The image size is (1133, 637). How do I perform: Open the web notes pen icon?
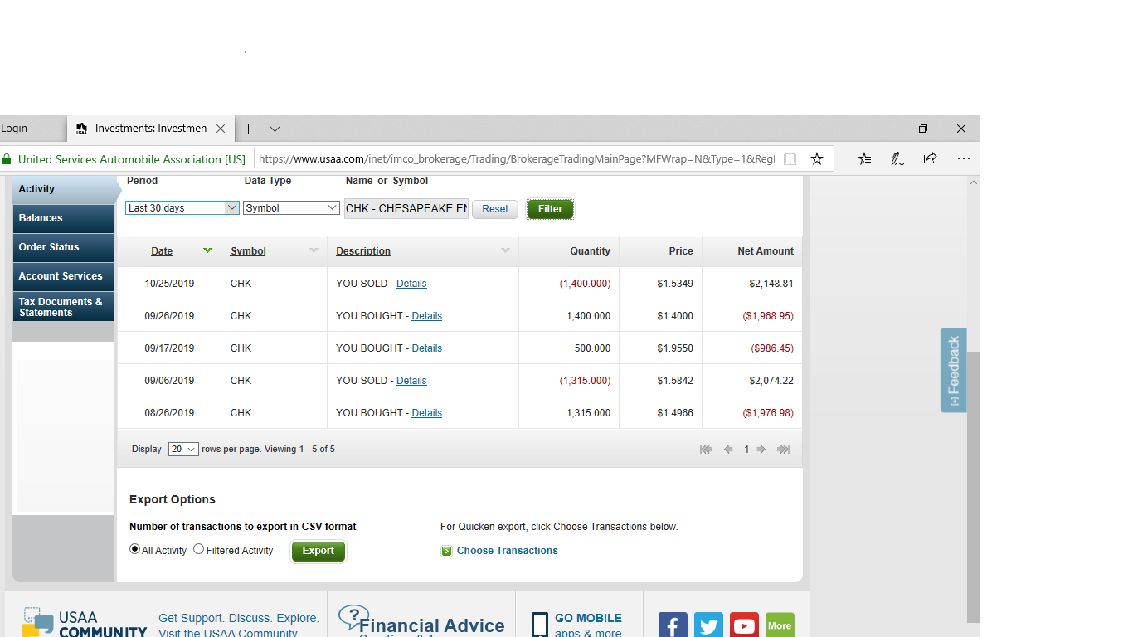point(897,158)
